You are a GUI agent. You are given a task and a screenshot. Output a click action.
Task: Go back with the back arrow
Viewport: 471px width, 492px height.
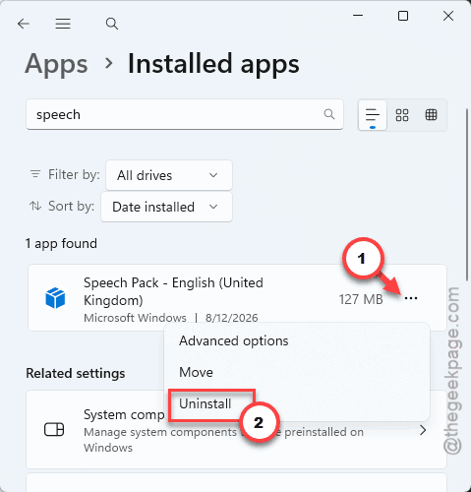click(x=24, y=24)
